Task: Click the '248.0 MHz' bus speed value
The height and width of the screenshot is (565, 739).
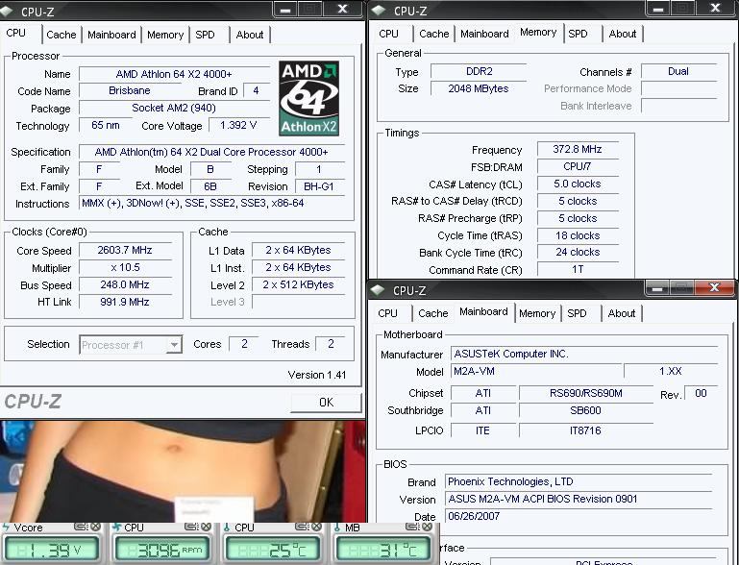Action: click(125, 284)
